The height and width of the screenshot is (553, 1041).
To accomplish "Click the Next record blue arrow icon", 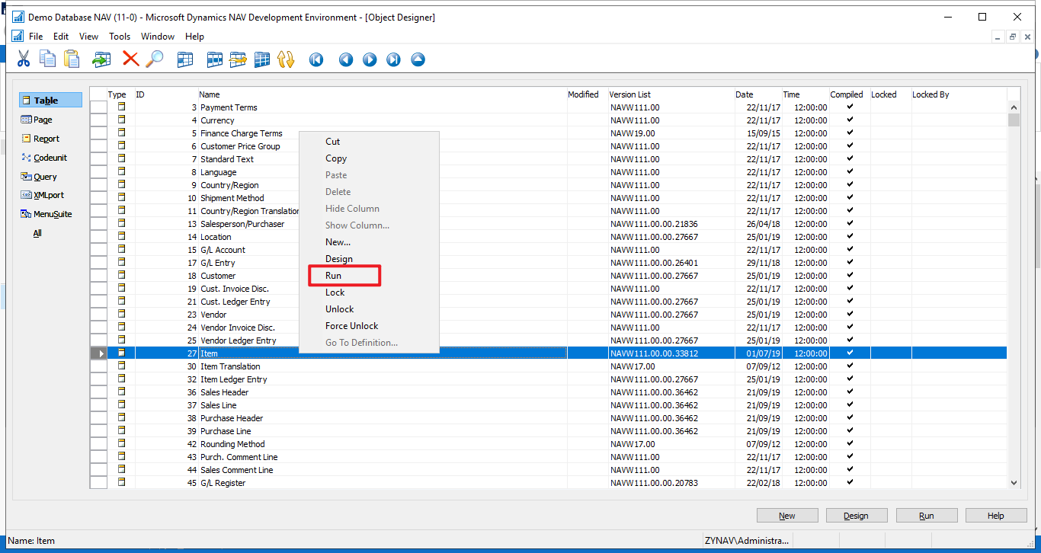I will tap(370, 59).
